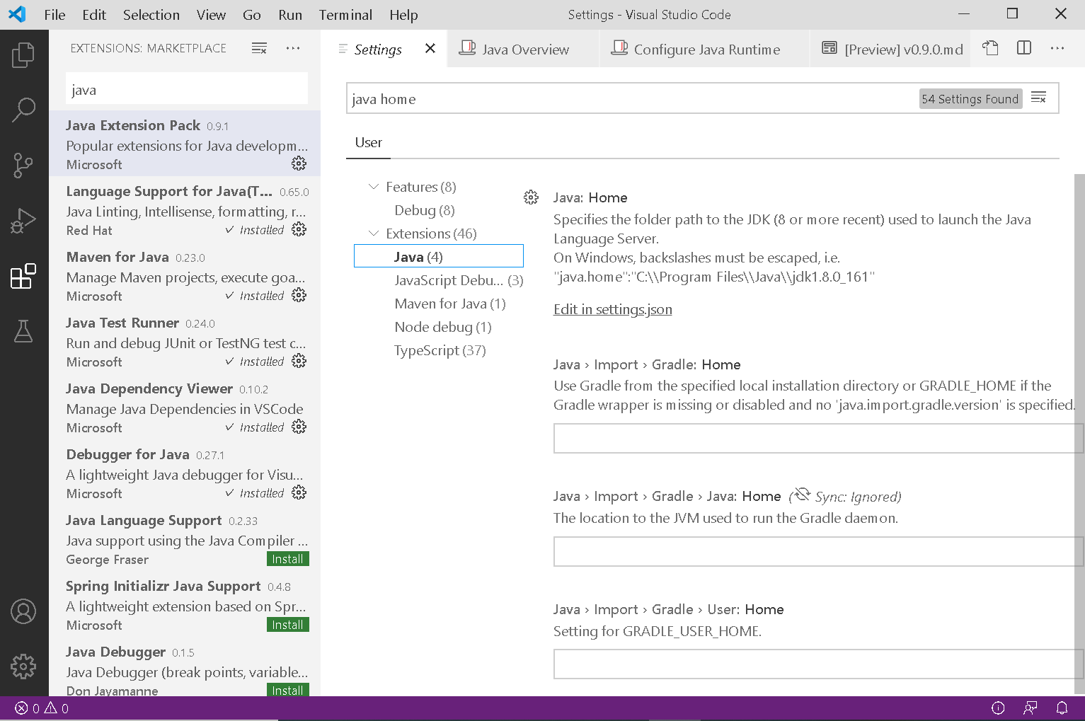Screen dimensions: 1085x721
Task: Open the Terminal menu
Action: 345,15
